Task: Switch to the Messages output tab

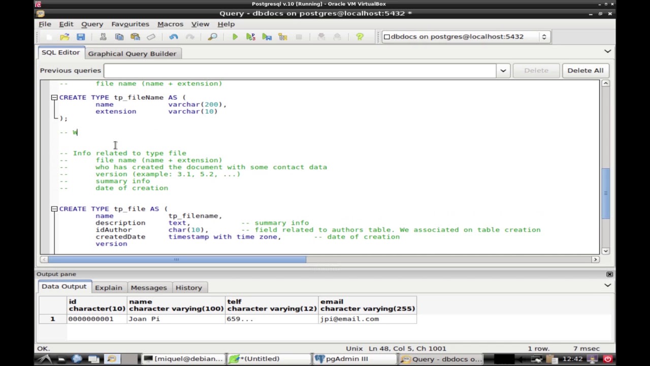Action: [148, 288]
